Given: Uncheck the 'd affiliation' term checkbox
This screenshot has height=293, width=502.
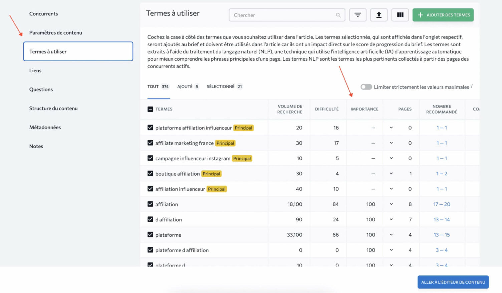Looking at the screenshot, I should pyautogui.click(x=150, y=219).
